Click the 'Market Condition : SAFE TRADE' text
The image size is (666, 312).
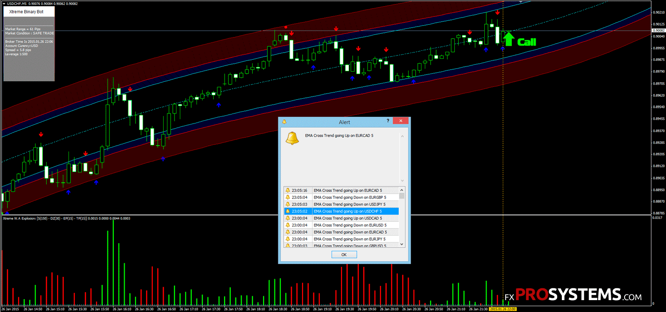coord(29,33)
